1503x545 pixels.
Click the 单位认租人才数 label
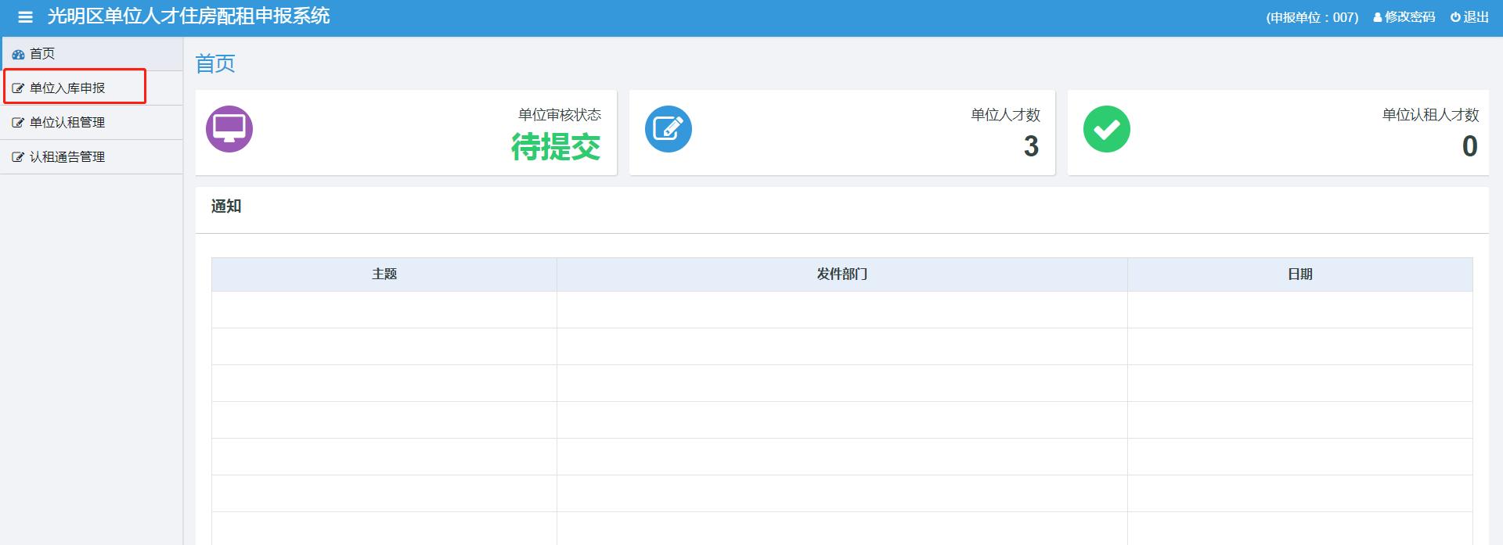[1431, 115]
